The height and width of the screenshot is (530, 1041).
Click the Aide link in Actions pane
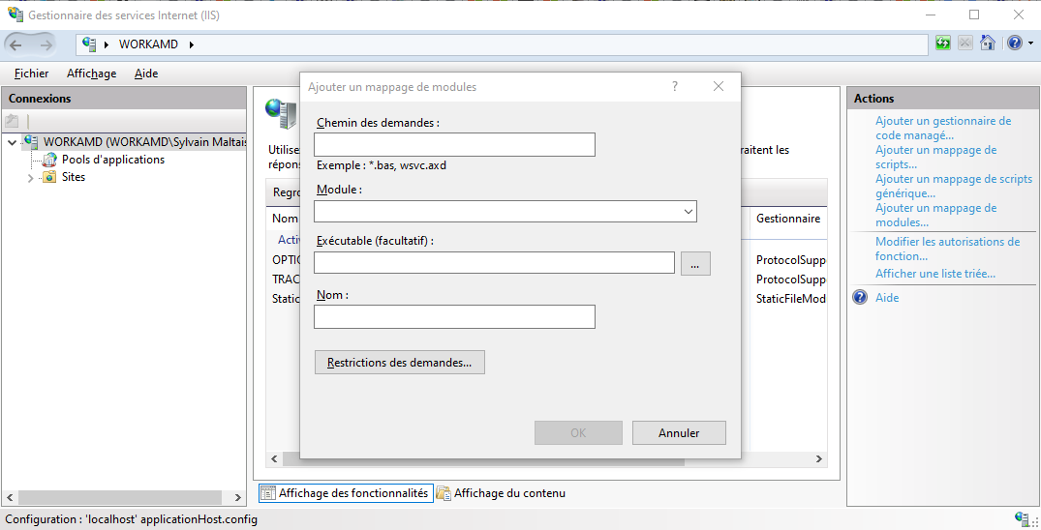tap(887, 298)
